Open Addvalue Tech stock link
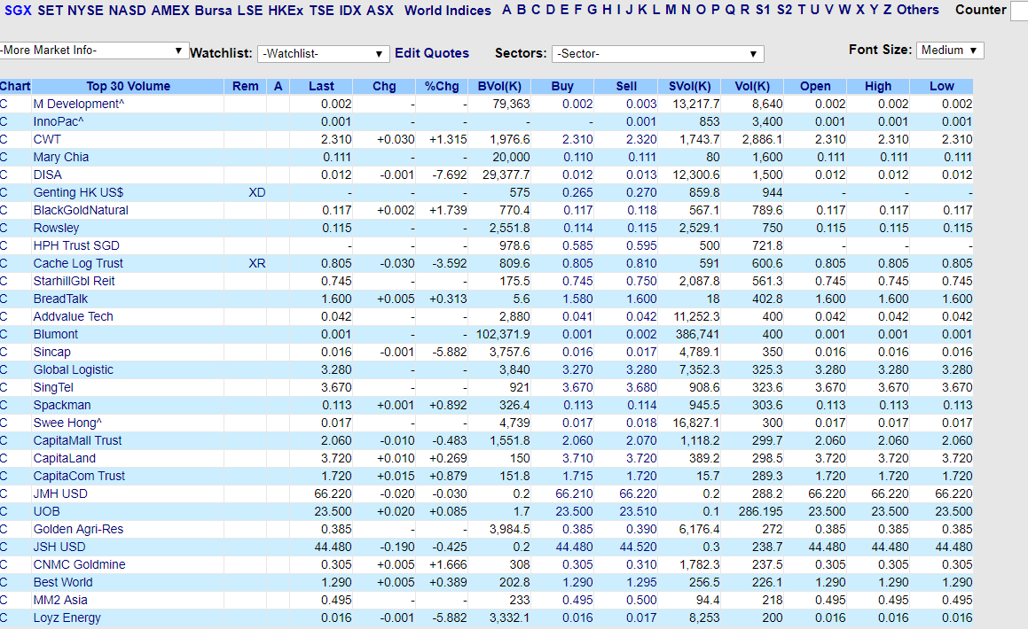This screenshot has width=1028, height=629. [73, 316]
